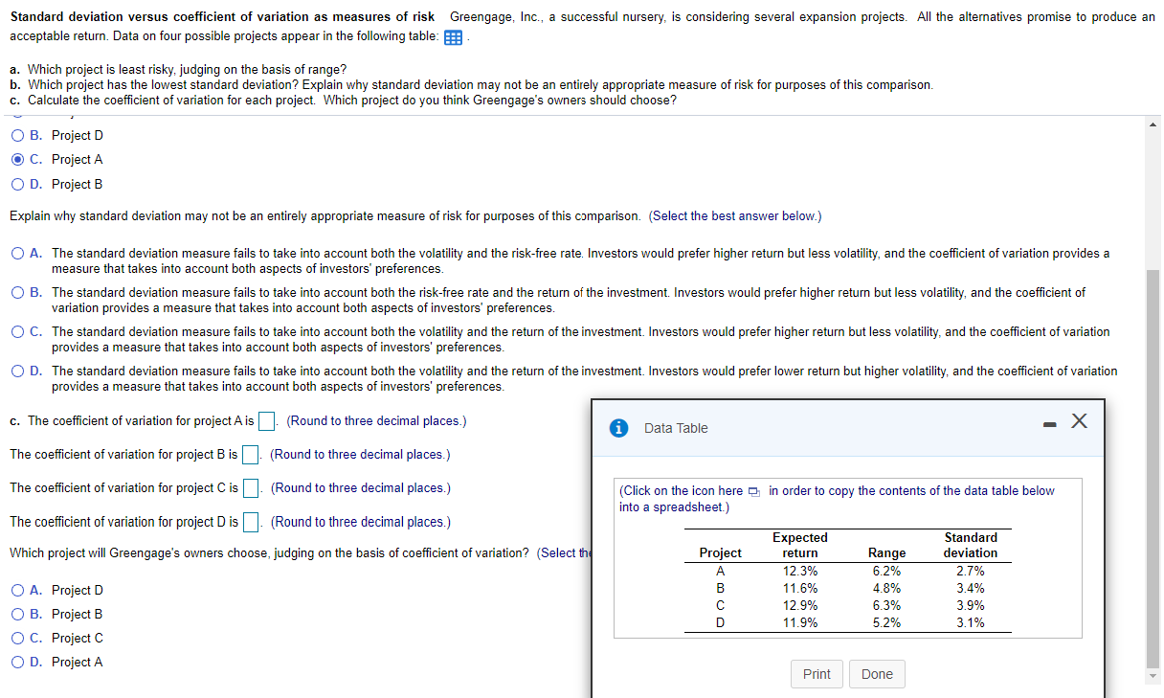Screen dimensions: 1164x698
Task: Pick Project C as the owners' coefficient of variation choice
Action: (16, 637)
